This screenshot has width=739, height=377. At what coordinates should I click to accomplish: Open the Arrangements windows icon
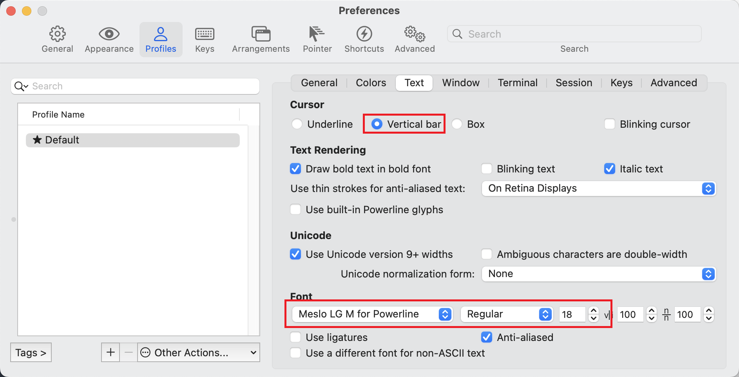(x=261, y=34)
